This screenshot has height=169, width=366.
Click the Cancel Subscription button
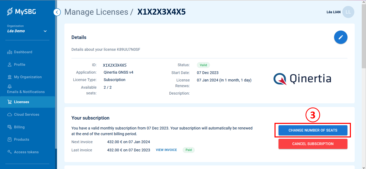pyautogui.click(x=313, y=144)
